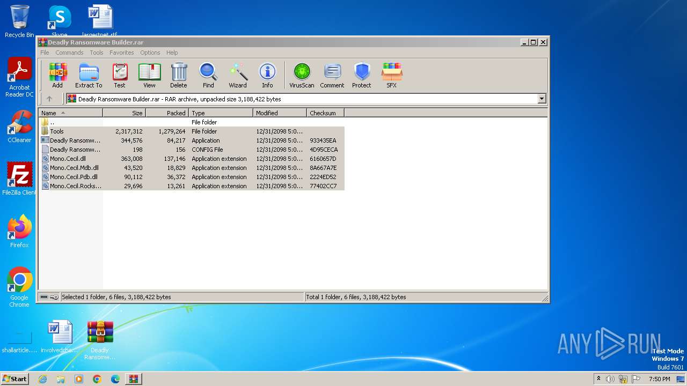Open Skype desktop shortcut
The height and width of the screenshot is (386, 687).
point(60,21)
